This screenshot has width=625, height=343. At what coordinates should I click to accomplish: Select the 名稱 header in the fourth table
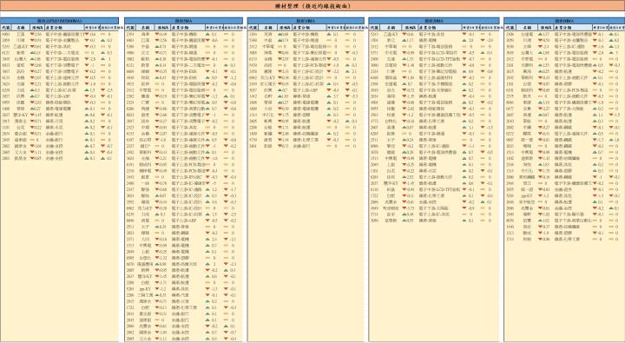[x=391, y=28]
